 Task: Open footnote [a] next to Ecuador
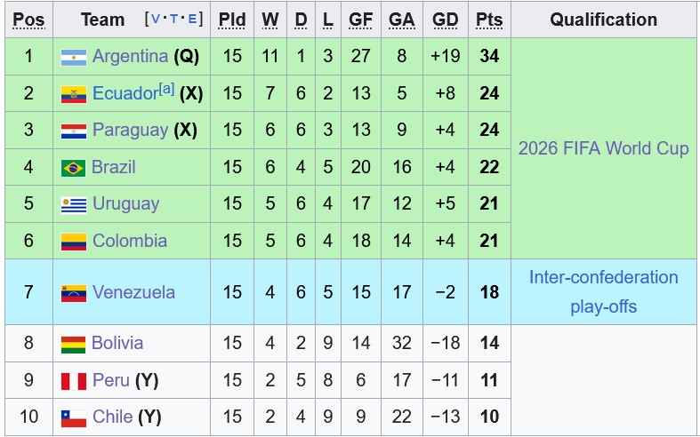167,88
